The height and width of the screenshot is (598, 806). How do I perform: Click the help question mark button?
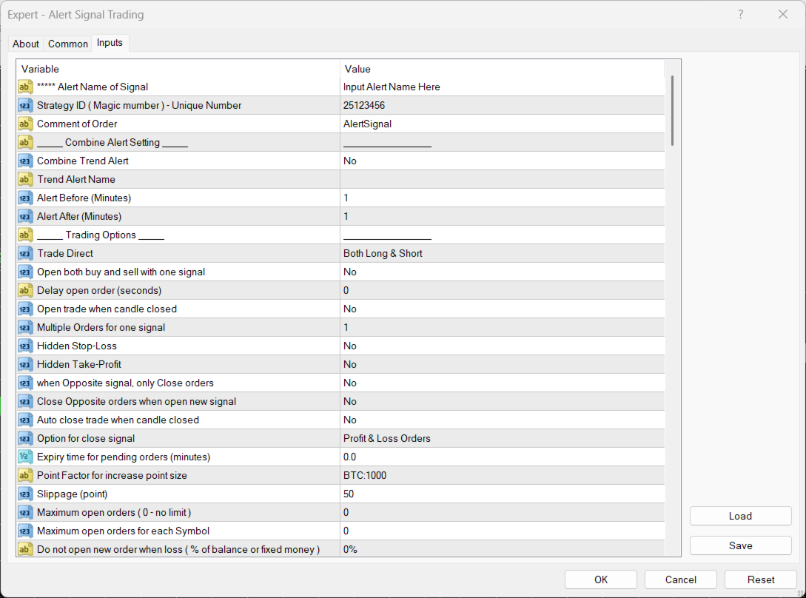[741, 14]
